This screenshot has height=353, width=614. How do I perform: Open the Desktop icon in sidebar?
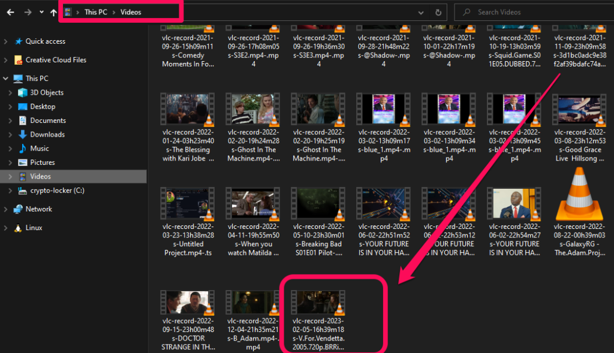[x=23, y=107]
